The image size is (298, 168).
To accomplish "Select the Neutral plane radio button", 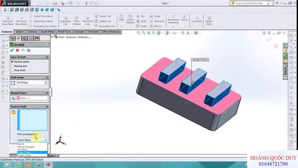I will (12, 62).
